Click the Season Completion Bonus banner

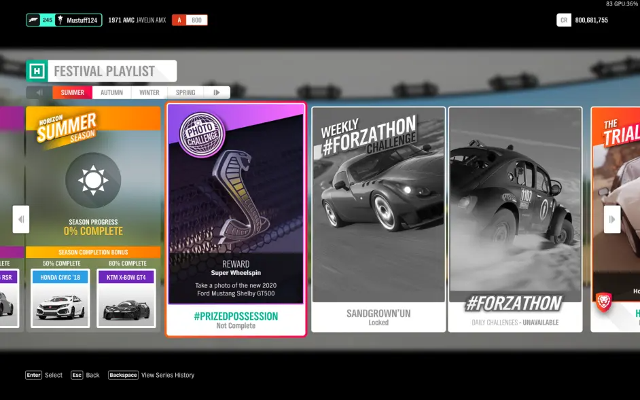point(93,252)
